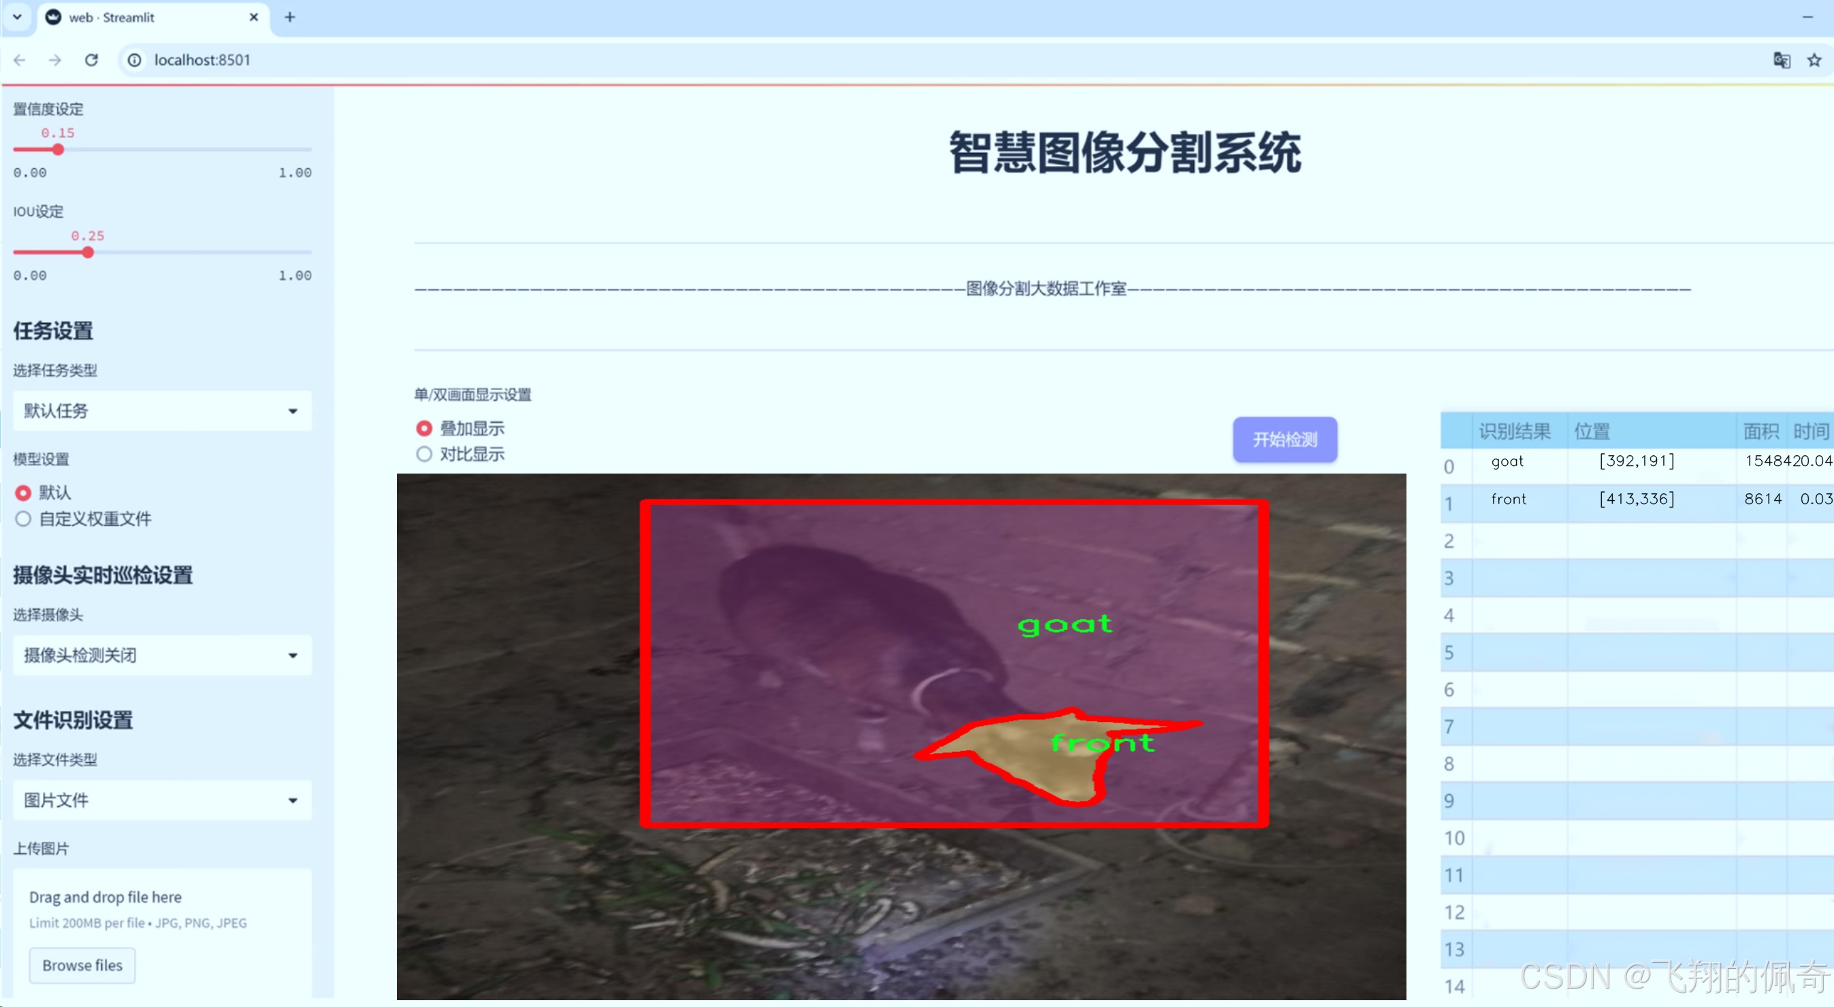Adjust the IOU设定 slider handle
The image size is (1834, 1007).
pos(88,252)
